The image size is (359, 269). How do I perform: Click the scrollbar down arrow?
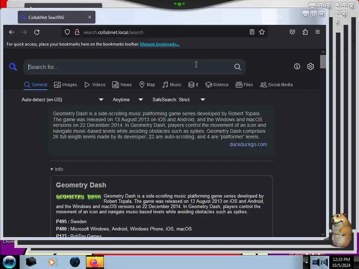[323, 234]
